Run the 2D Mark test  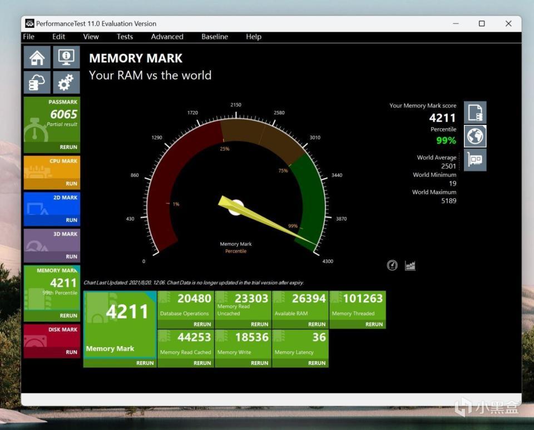pyautogui.click(x=72, y=220)
